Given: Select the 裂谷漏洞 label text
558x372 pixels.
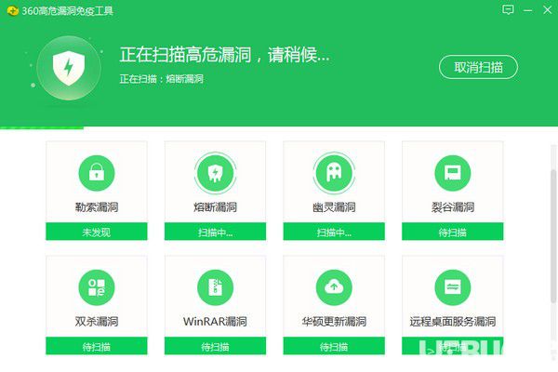Looking at the screenshot, I should click(x=453, y=207).
